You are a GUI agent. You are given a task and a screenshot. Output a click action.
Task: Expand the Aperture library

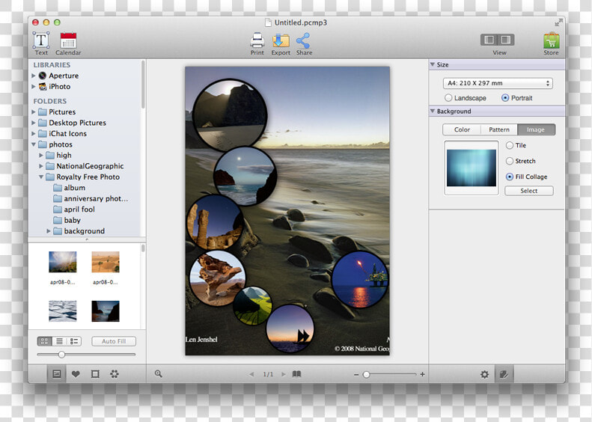click(34, 76)
